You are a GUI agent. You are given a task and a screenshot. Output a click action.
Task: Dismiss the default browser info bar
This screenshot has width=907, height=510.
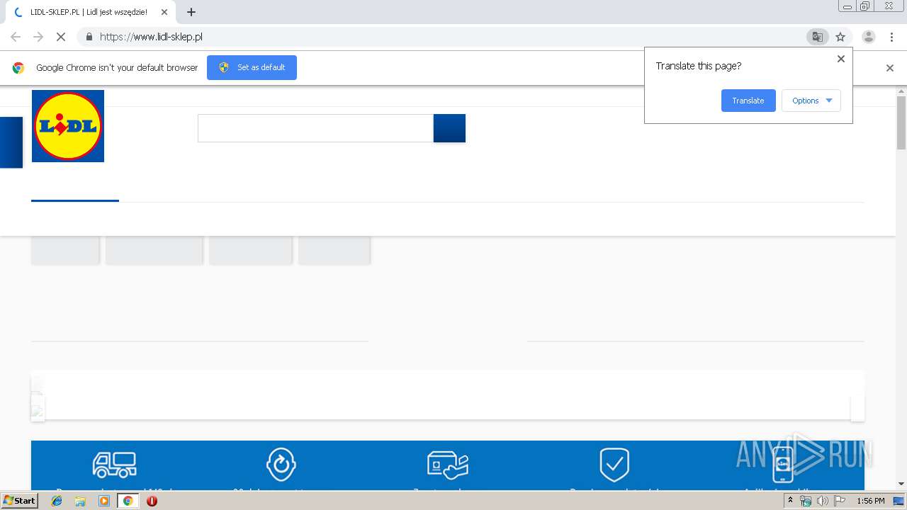(890, 68)
